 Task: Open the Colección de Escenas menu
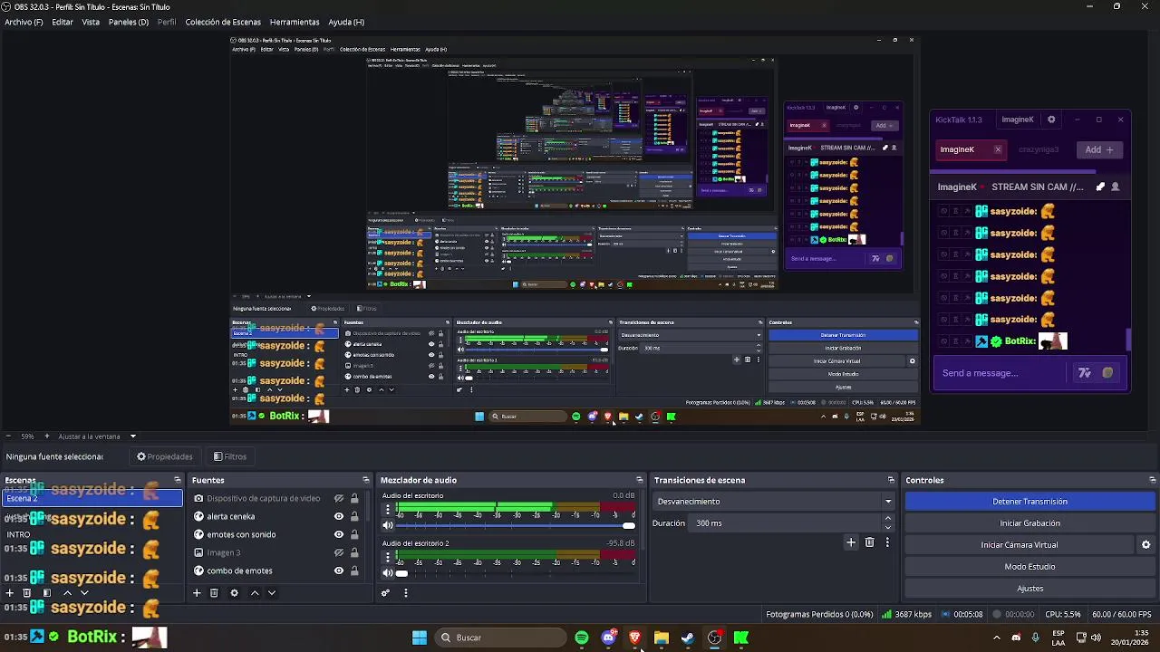click(223, 22)
